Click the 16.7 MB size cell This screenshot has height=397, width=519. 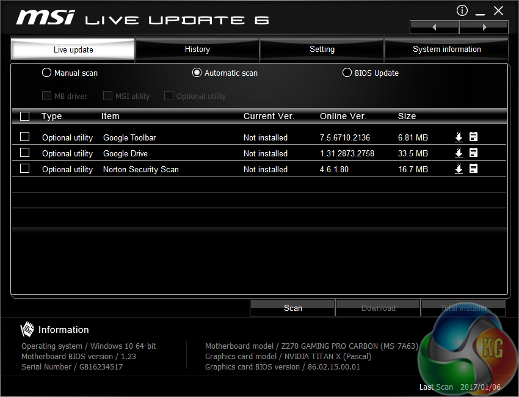[x=413, y=169]
